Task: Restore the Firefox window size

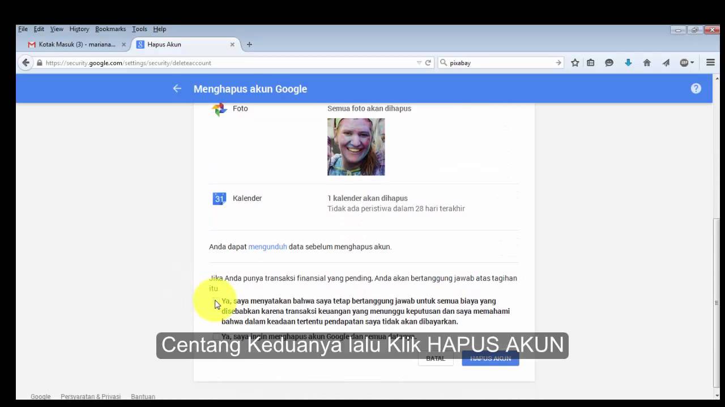Action: click(x=694, y=30)
